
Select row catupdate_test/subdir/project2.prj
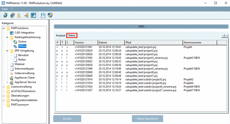pyautogui.click(x=141, y=80)
